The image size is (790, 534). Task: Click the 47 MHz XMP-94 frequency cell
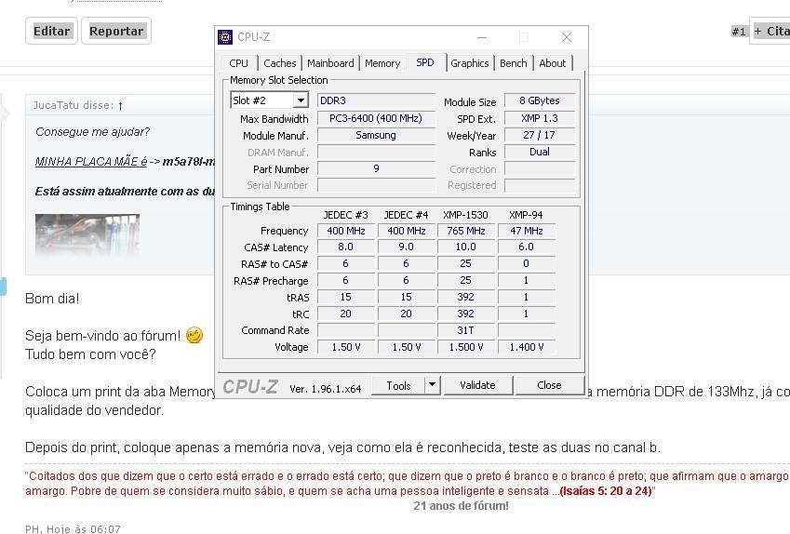click(527, 231)
